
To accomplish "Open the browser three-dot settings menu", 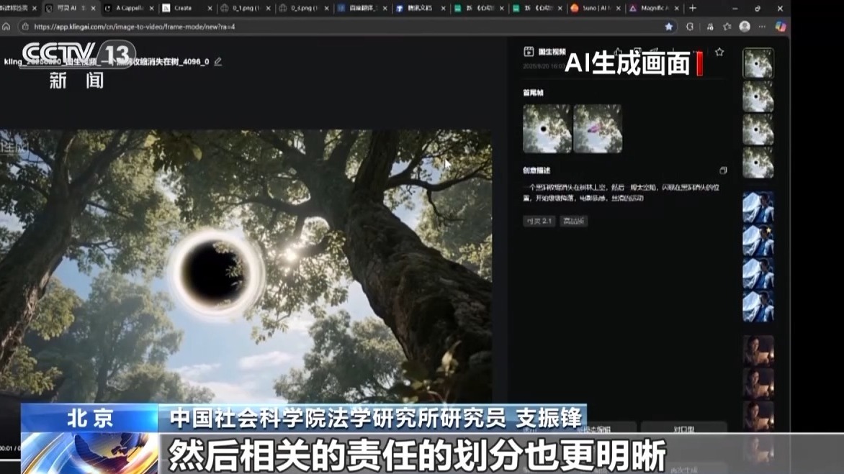I will (762, 27).
